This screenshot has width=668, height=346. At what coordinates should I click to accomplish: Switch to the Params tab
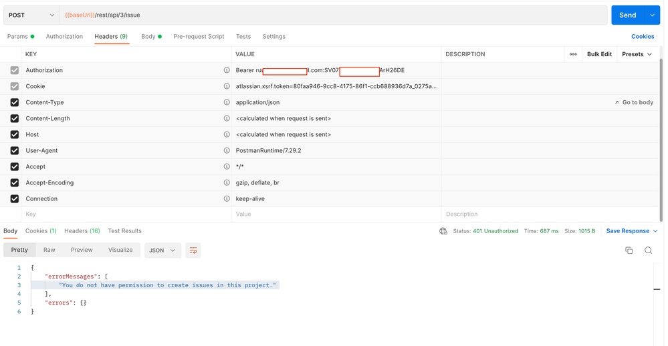click(21, 36)
